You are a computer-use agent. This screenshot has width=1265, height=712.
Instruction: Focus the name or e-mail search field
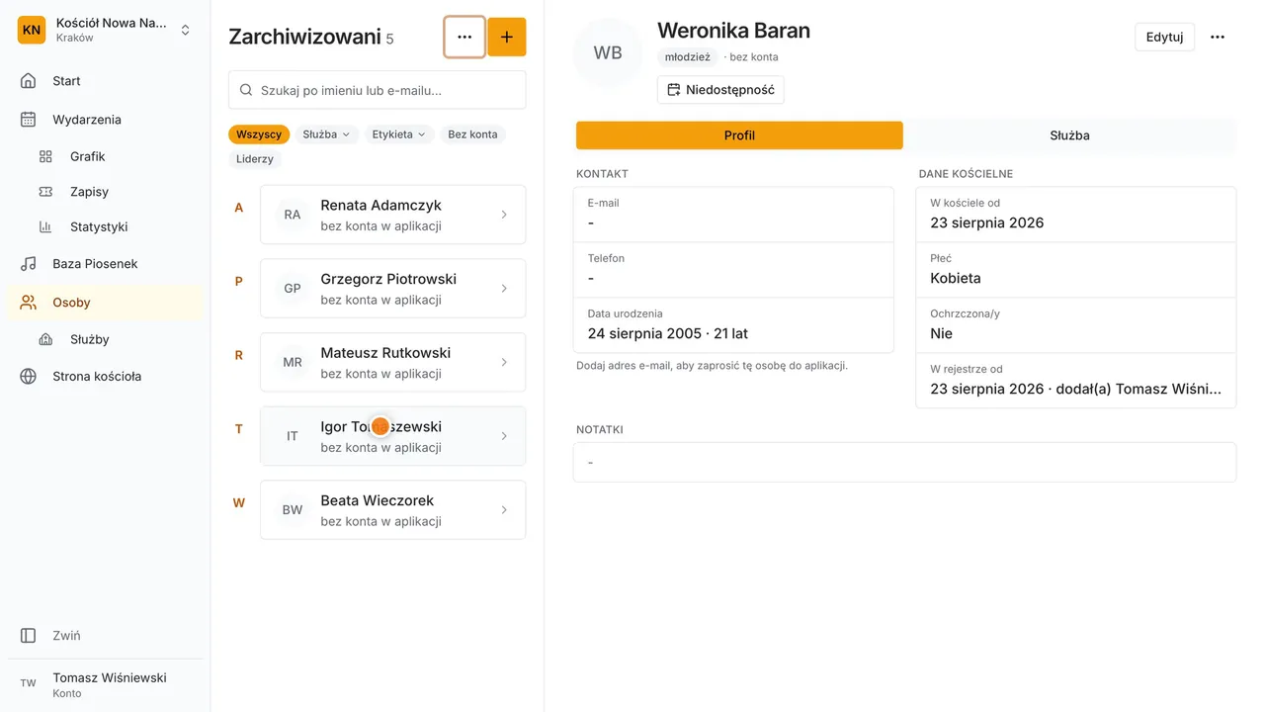pos(377,90)
